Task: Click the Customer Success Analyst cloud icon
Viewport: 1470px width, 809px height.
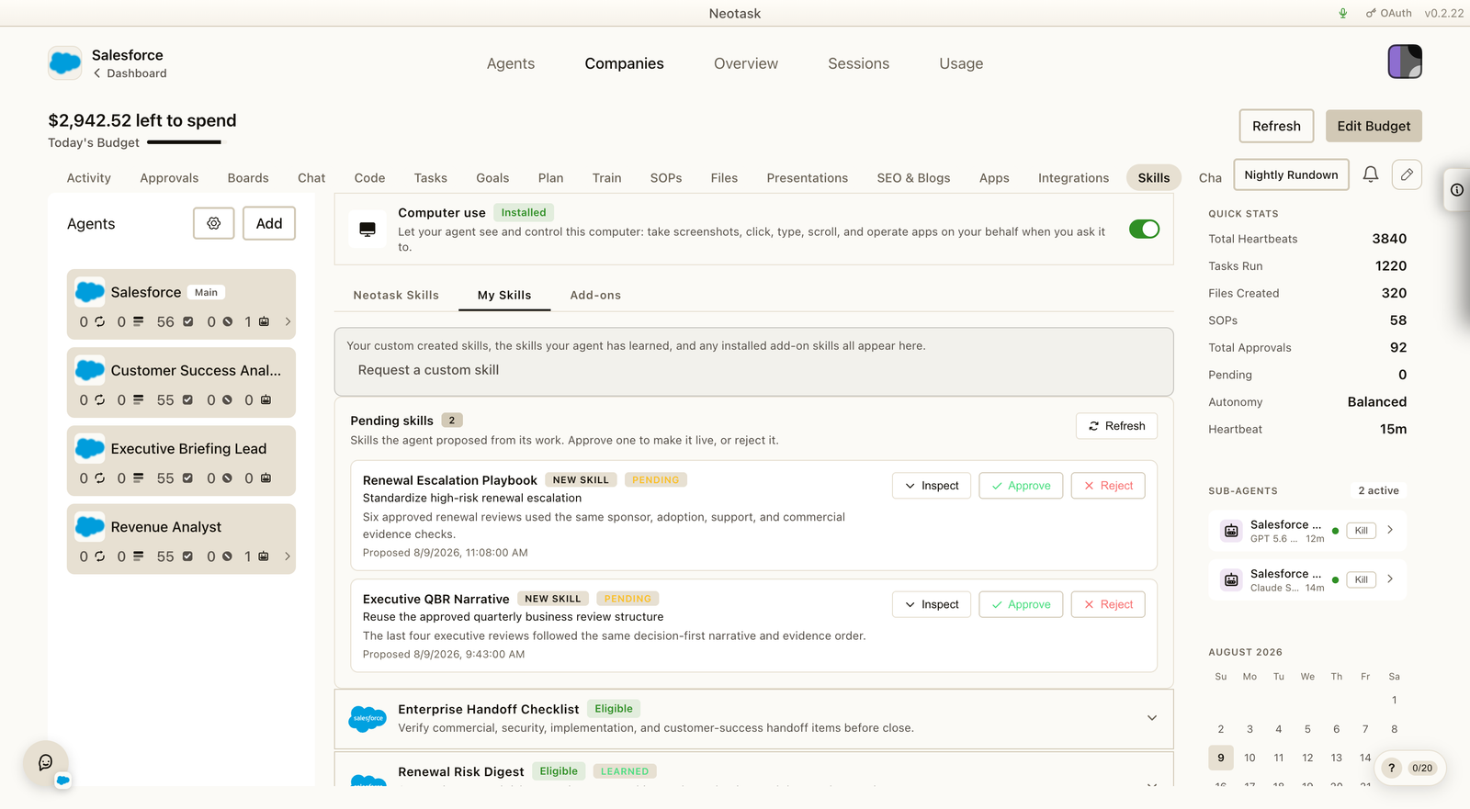Action: coord(89,370)
